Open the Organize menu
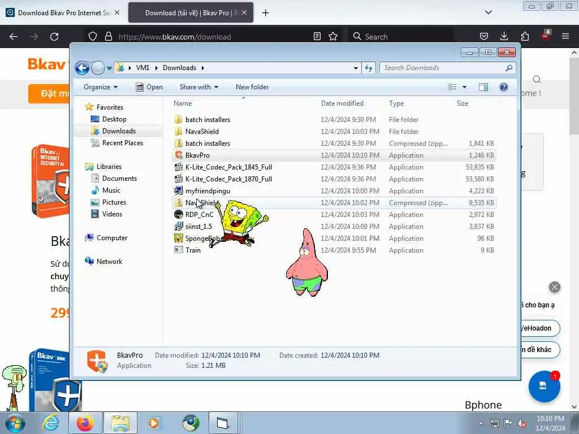579x434 pixels. tap(101, 87)
